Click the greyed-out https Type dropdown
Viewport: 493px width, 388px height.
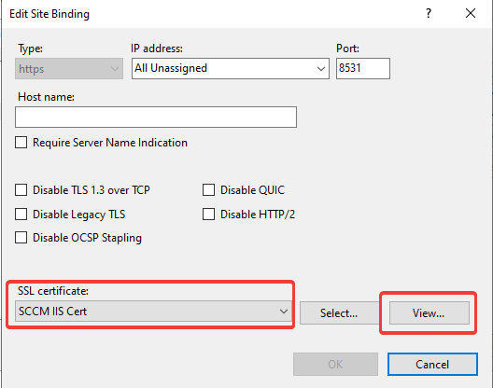[69, 68]
